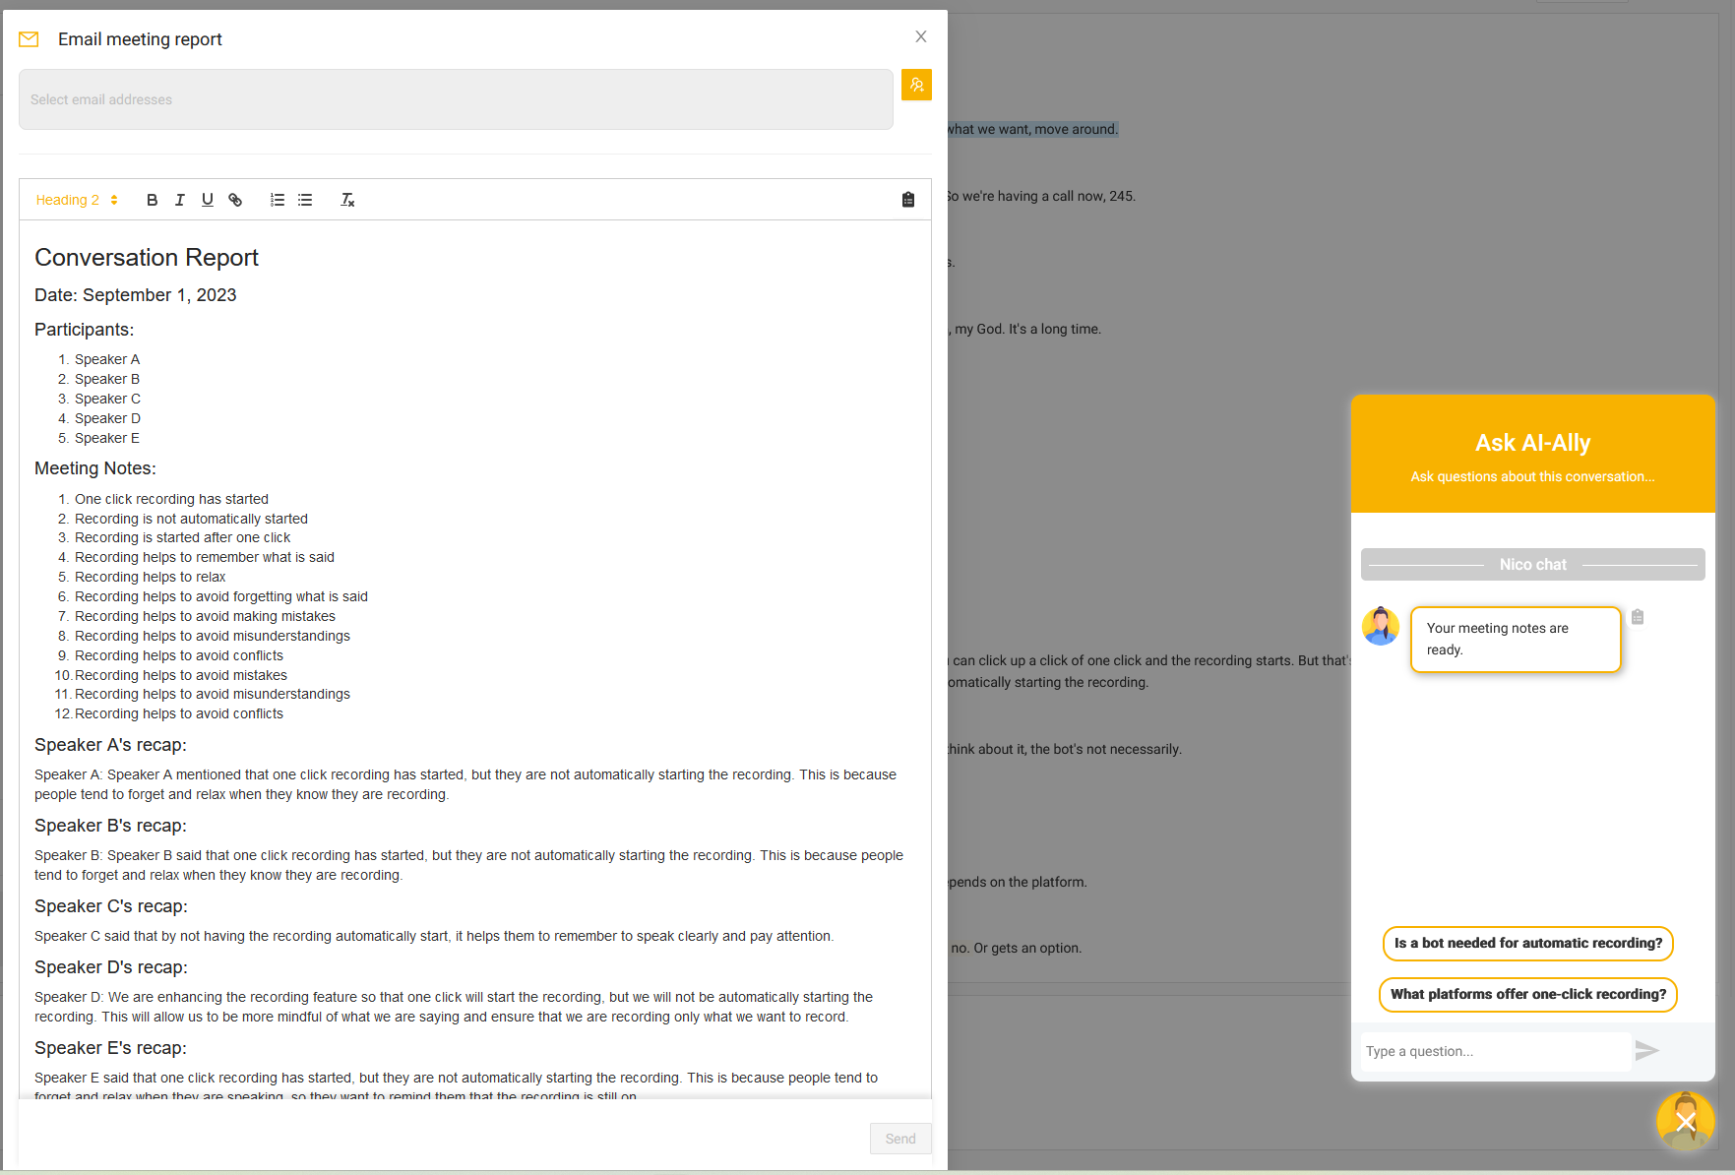Click the 'Your meeting notes are ready' message

coord(1516,640)
